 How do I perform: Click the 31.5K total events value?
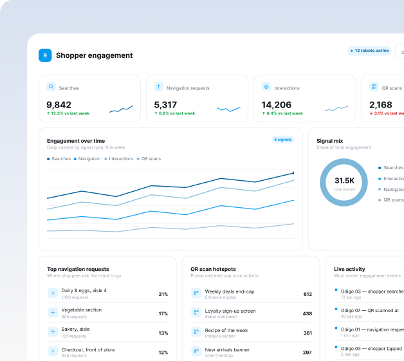[344, 181]
